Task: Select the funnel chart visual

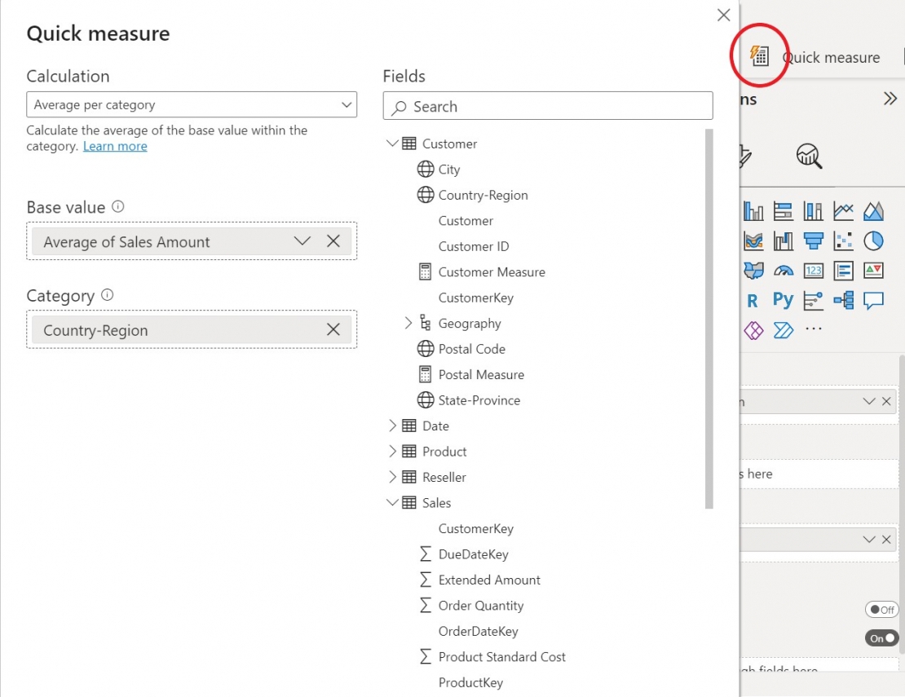Action: [x=813, y=240]
